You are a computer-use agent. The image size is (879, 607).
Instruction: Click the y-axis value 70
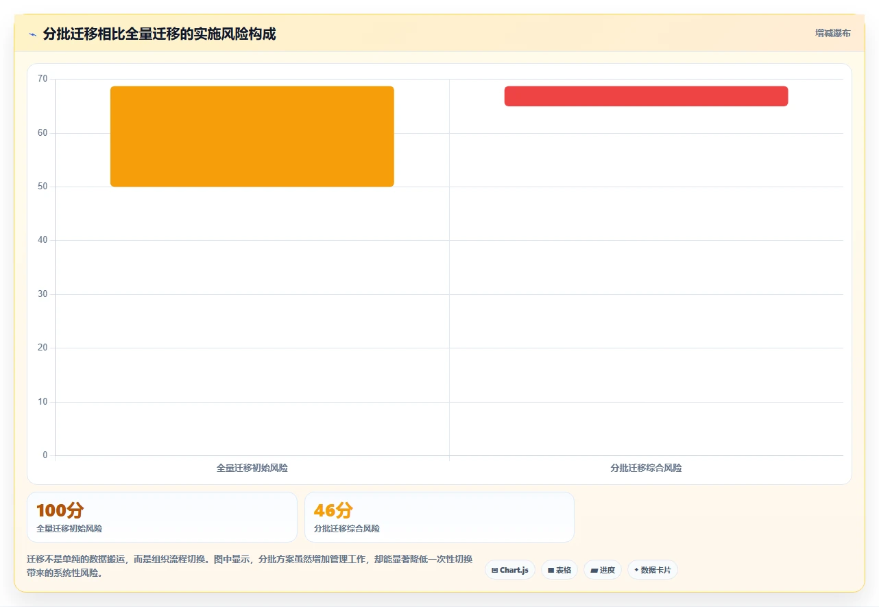[43, 79]
